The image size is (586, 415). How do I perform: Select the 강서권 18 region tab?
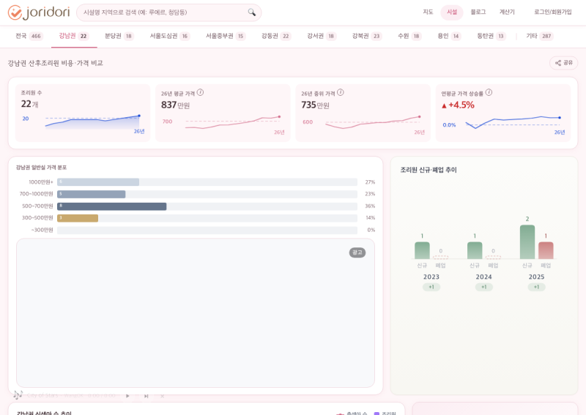click(322, 36)
